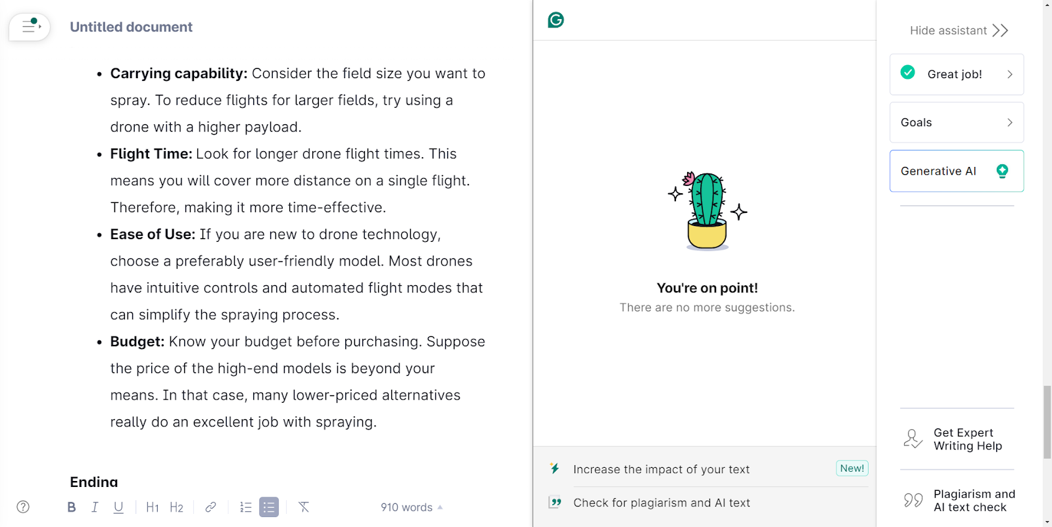This screenshot has width=1052, height=527.
Task: Open the Generative AI tab
Action: [x=957, y=171]
